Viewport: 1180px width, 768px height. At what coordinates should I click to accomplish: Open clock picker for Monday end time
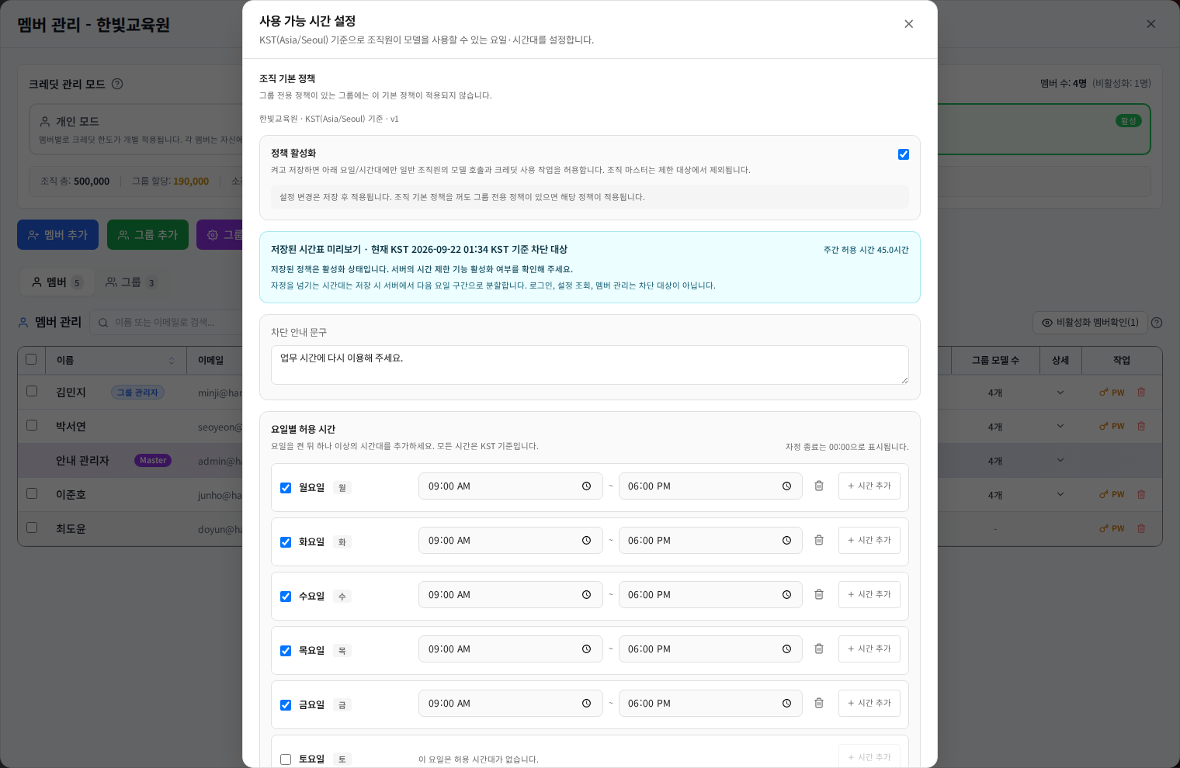pyautogui.click(x=786, y=486)
